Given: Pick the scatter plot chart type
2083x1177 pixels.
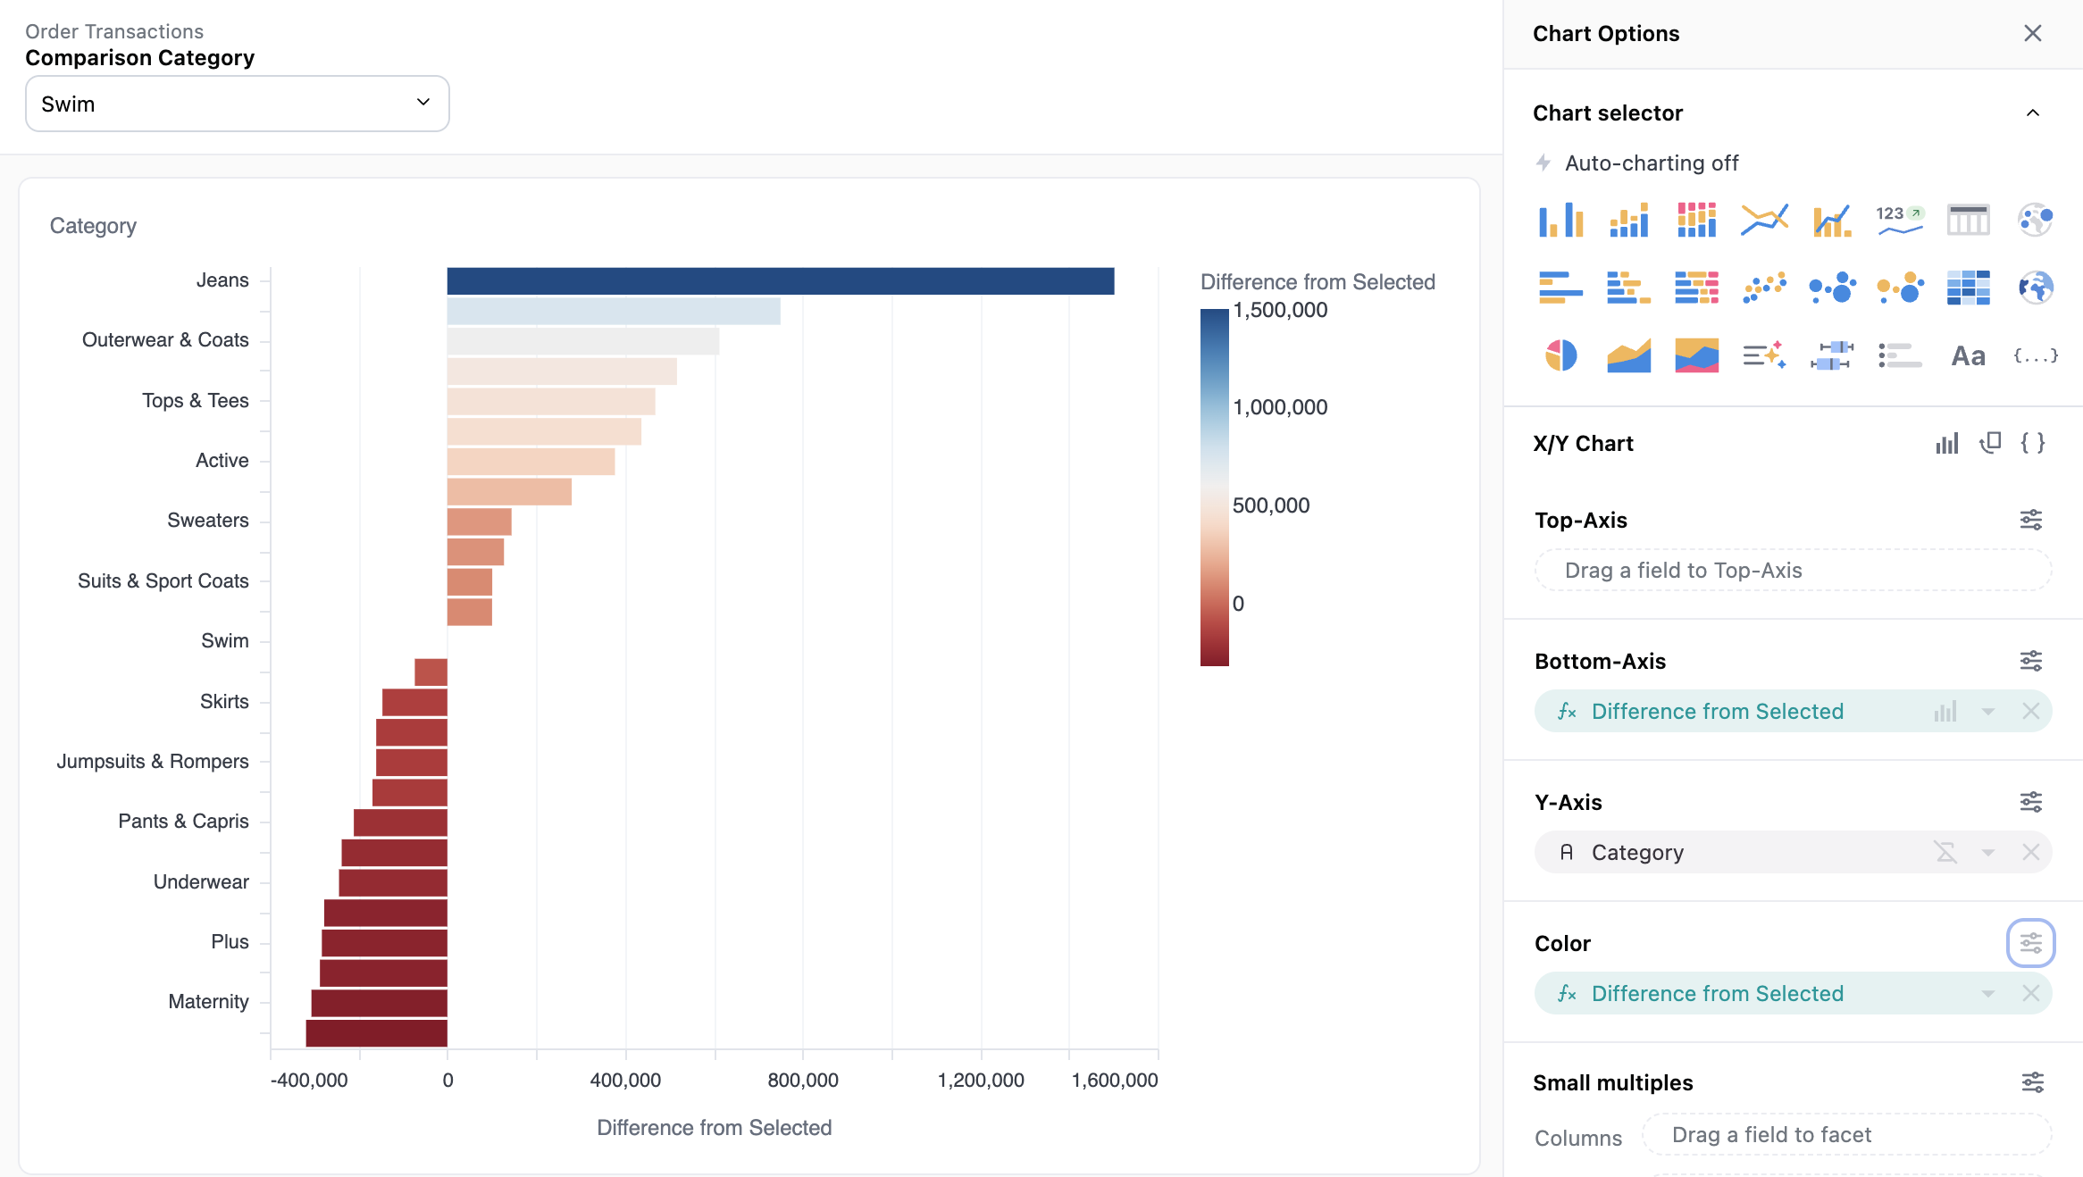Looking at the screenshot, I should click(1764, 288).
